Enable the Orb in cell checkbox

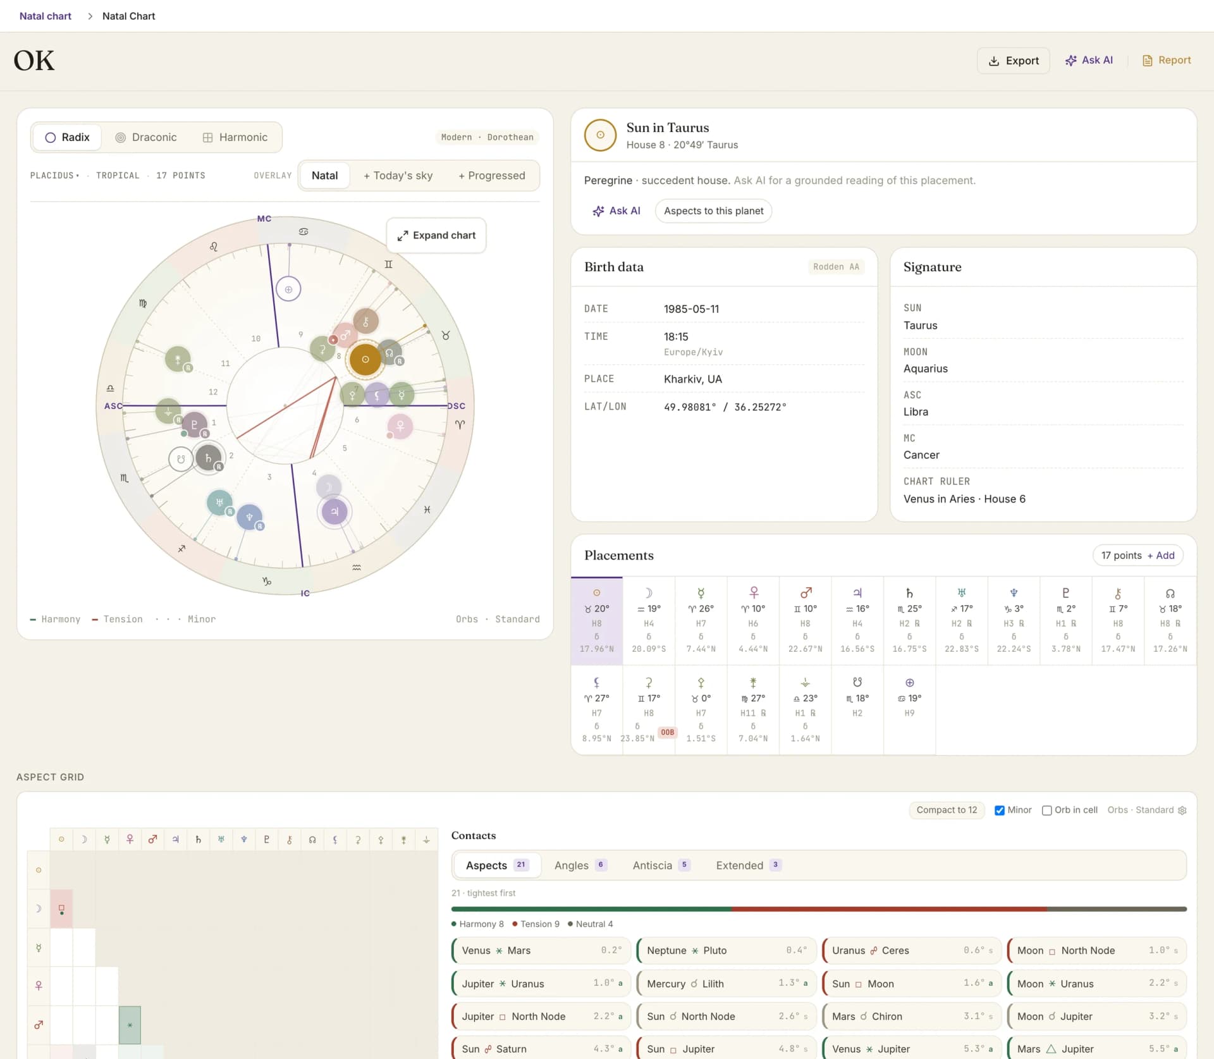tap(1046, 810)
